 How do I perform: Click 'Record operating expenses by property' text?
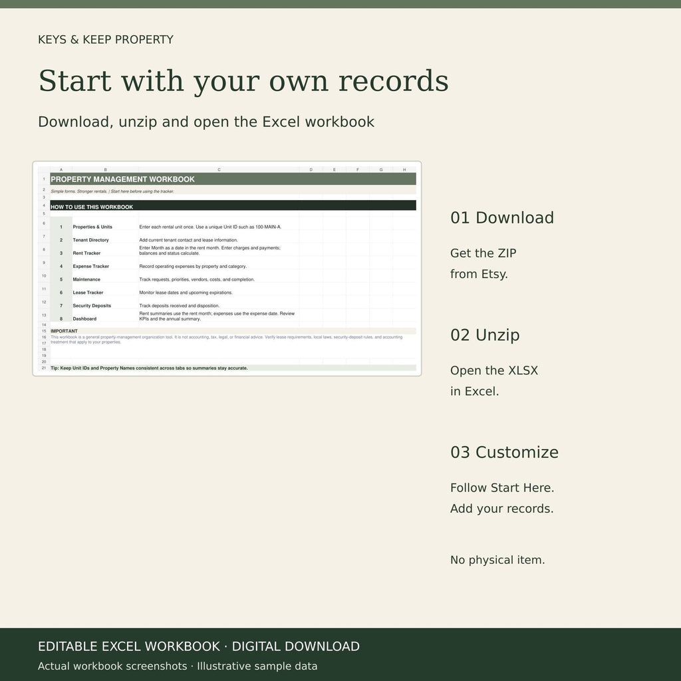[x=193, y=266]
